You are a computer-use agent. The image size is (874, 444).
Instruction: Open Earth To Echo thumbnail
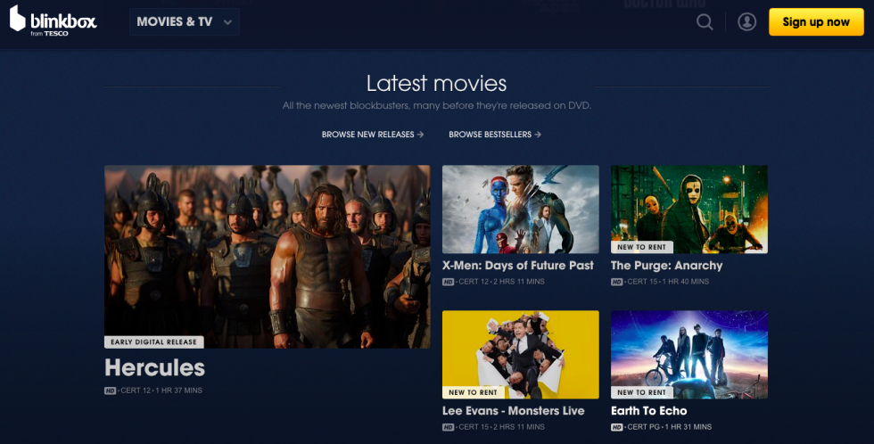pos(688,354)
